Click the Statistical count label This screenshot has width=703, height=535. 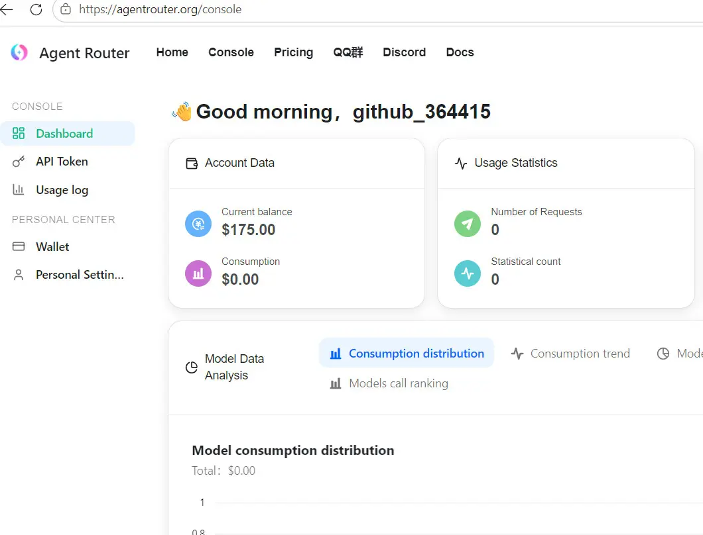(525, 262)
